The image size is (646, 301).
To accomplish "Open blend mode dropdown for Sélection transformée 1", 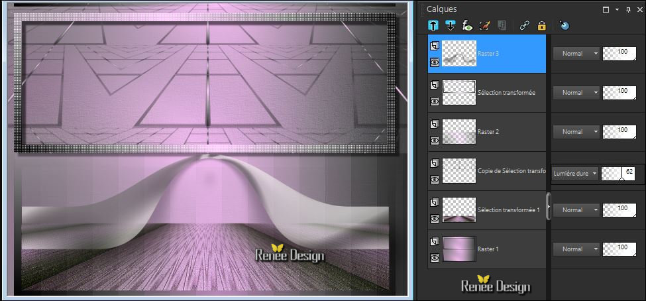I will [576, 210].
